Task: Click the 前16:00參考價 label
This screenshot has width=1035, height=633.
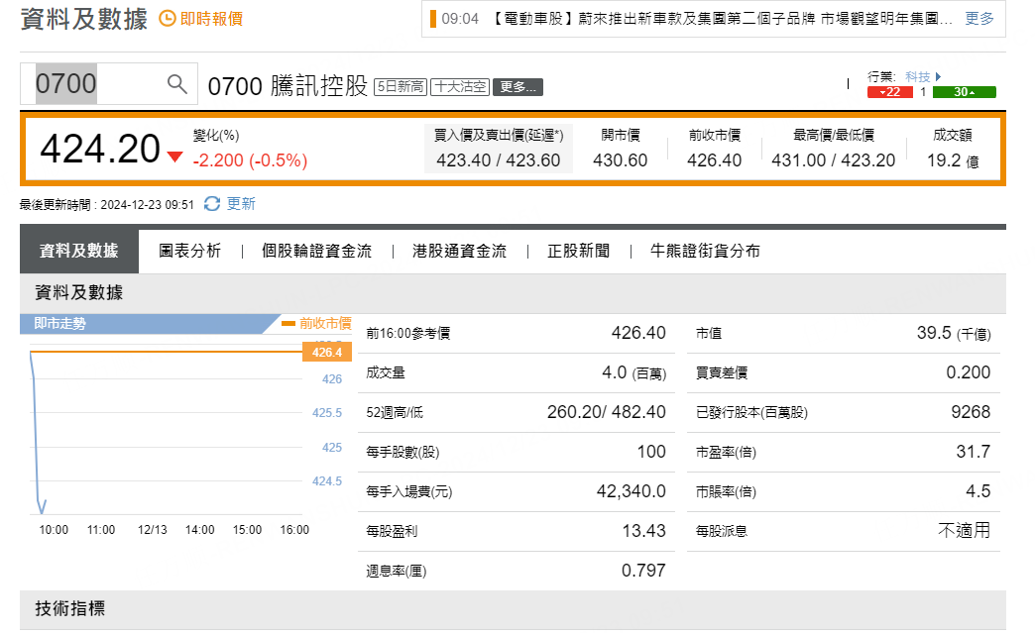Action: (407, 334)
